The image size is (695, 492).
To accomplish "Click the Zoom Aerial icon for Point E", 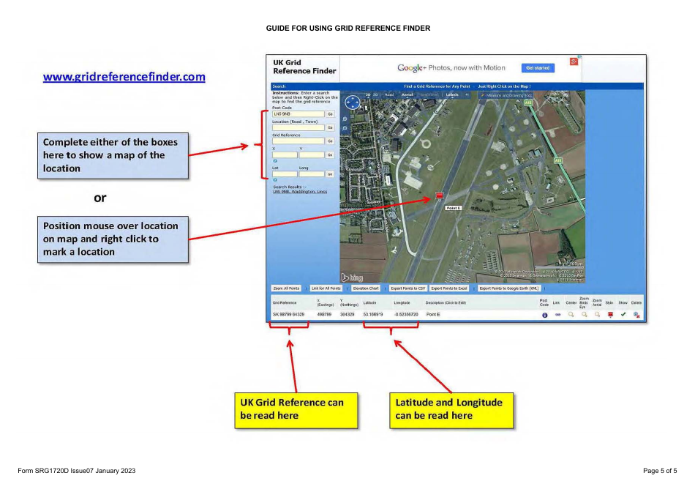I will point(597,315).
